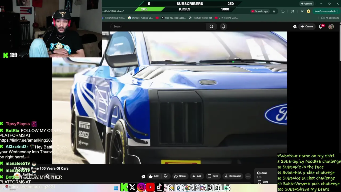Click the Red Bull channel name
The image size is (341, 192).
click(x=28, y=175)
